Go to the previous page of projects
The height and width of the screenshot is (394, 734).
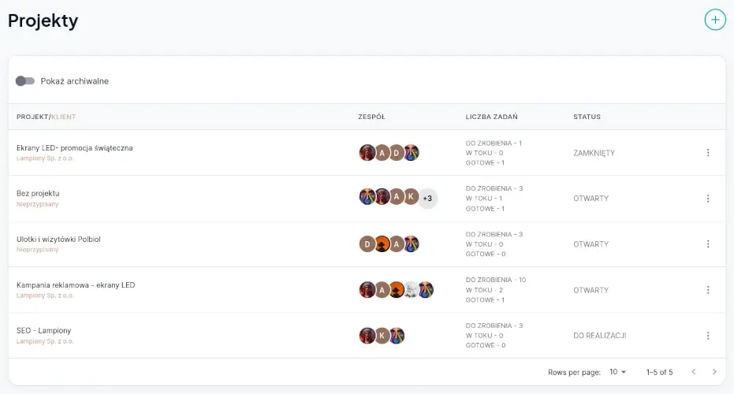click(x=693, y=372)
